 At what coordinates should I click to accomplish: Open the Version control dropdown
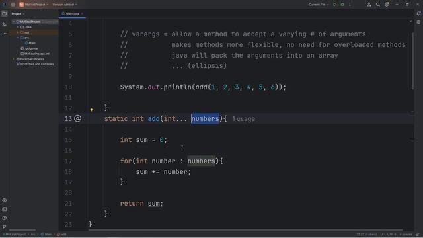coord(65,5)
